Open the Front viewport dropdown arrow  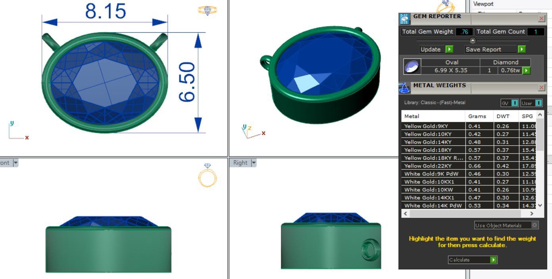16,163
